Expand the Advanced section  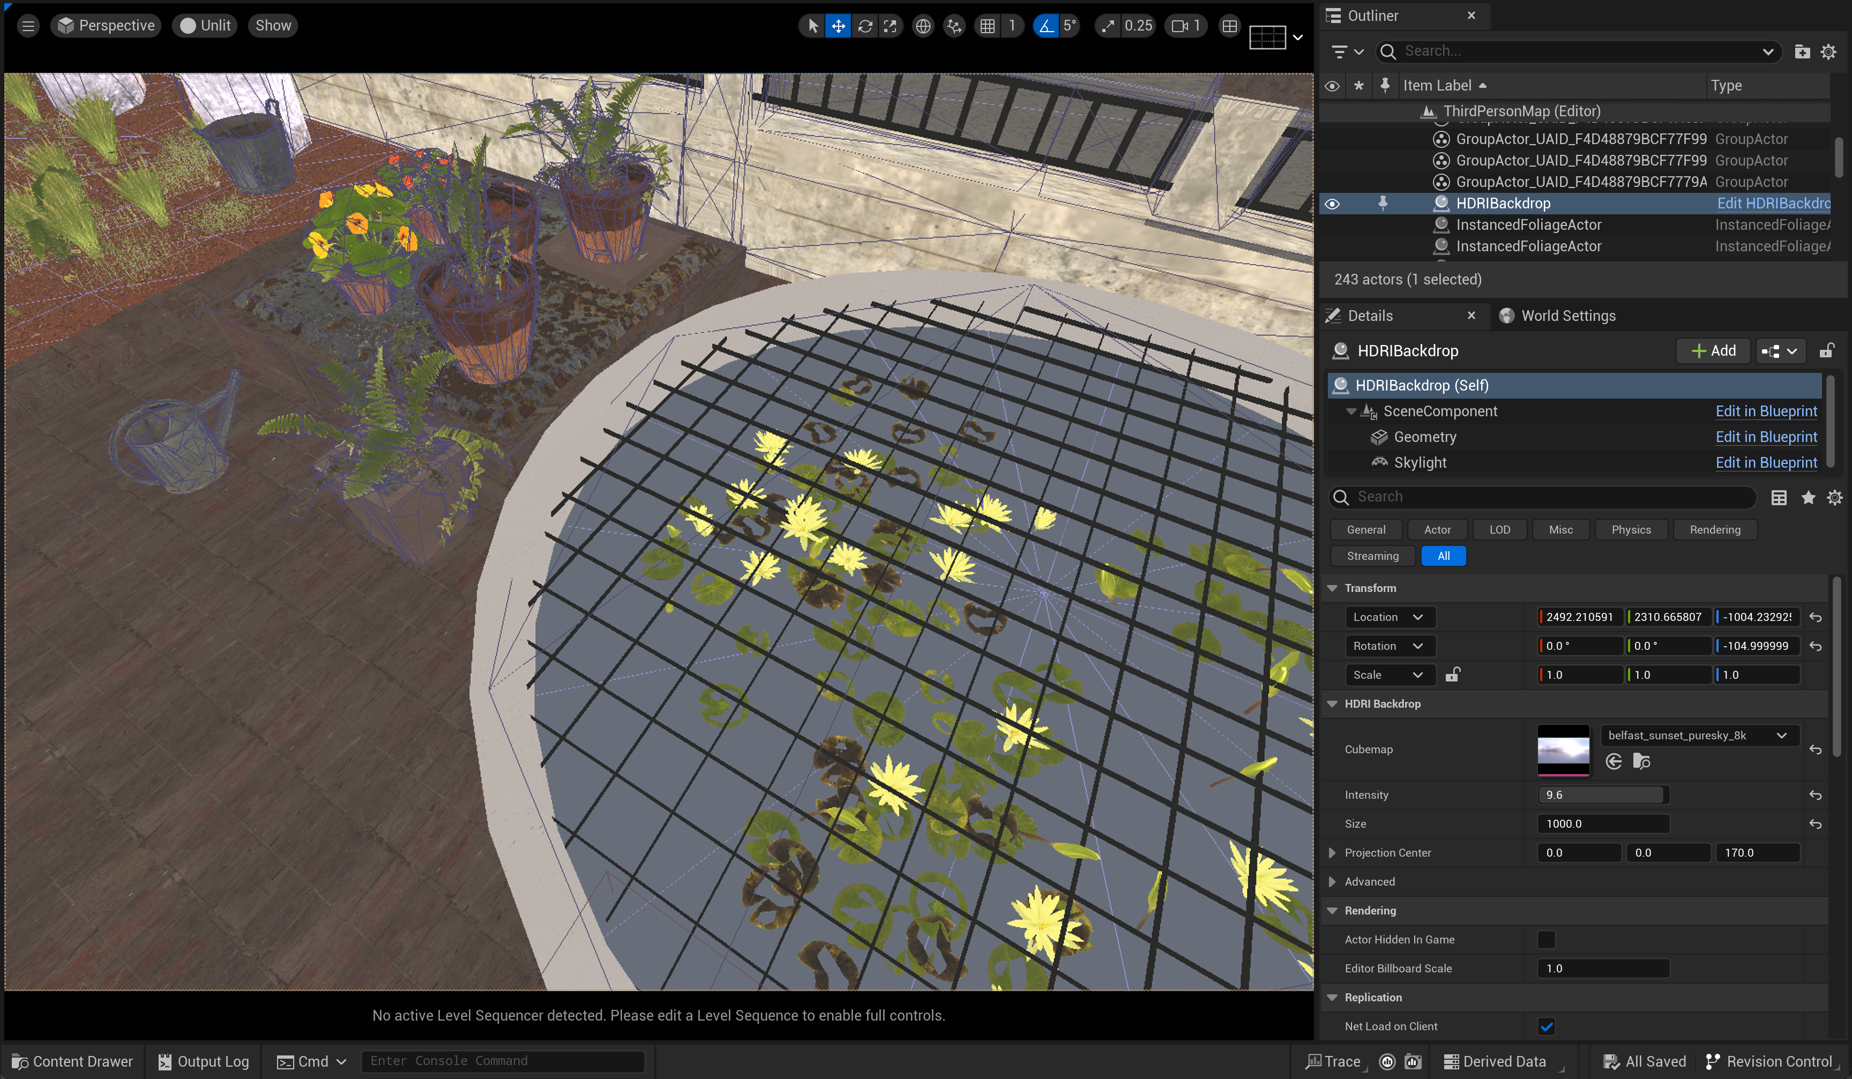point(1332,882)
